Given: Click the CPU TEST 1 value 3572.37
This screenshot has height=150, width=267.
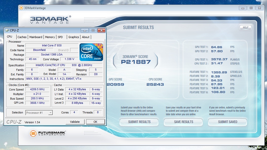Looking at the screenshot, I should pos(219,59).
